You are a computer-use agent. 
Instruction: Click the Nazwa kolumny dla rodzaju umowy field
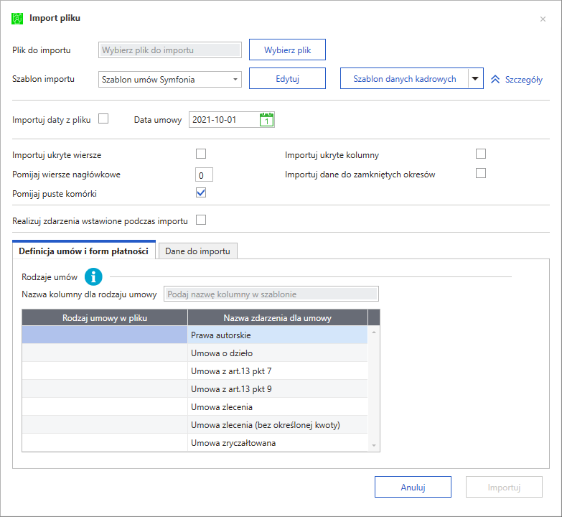[x=271, y=294]
